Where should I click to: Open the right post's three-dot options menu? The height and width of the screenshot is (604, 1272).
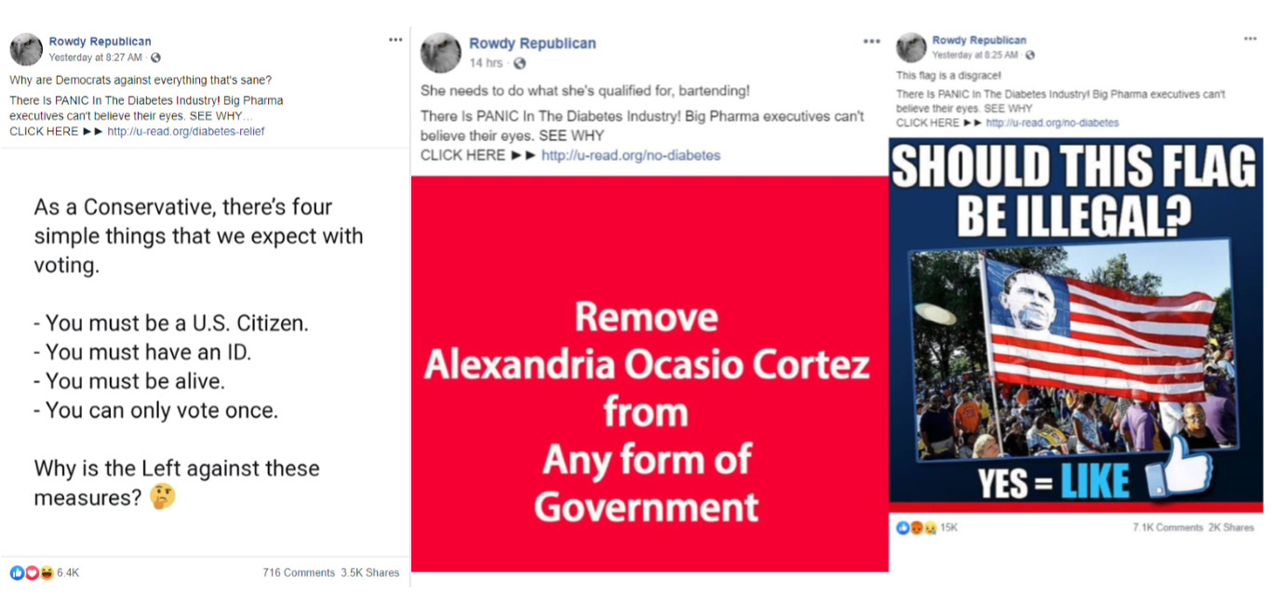coord(1250,39)
